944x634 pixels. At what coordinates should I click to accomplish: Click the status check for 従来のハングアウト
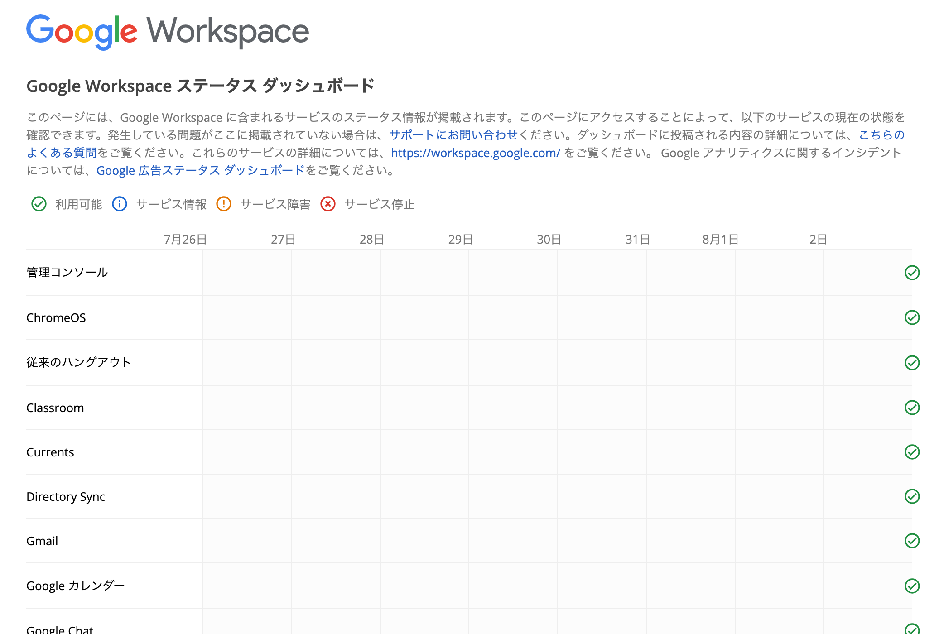tap(912, 362)
